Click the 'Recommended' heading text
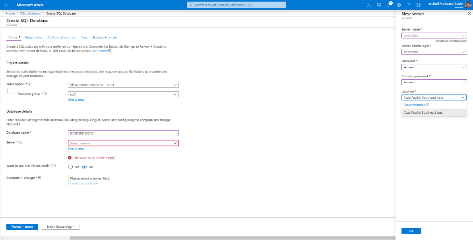Viewport: 473px width, 240px height. 414,105
